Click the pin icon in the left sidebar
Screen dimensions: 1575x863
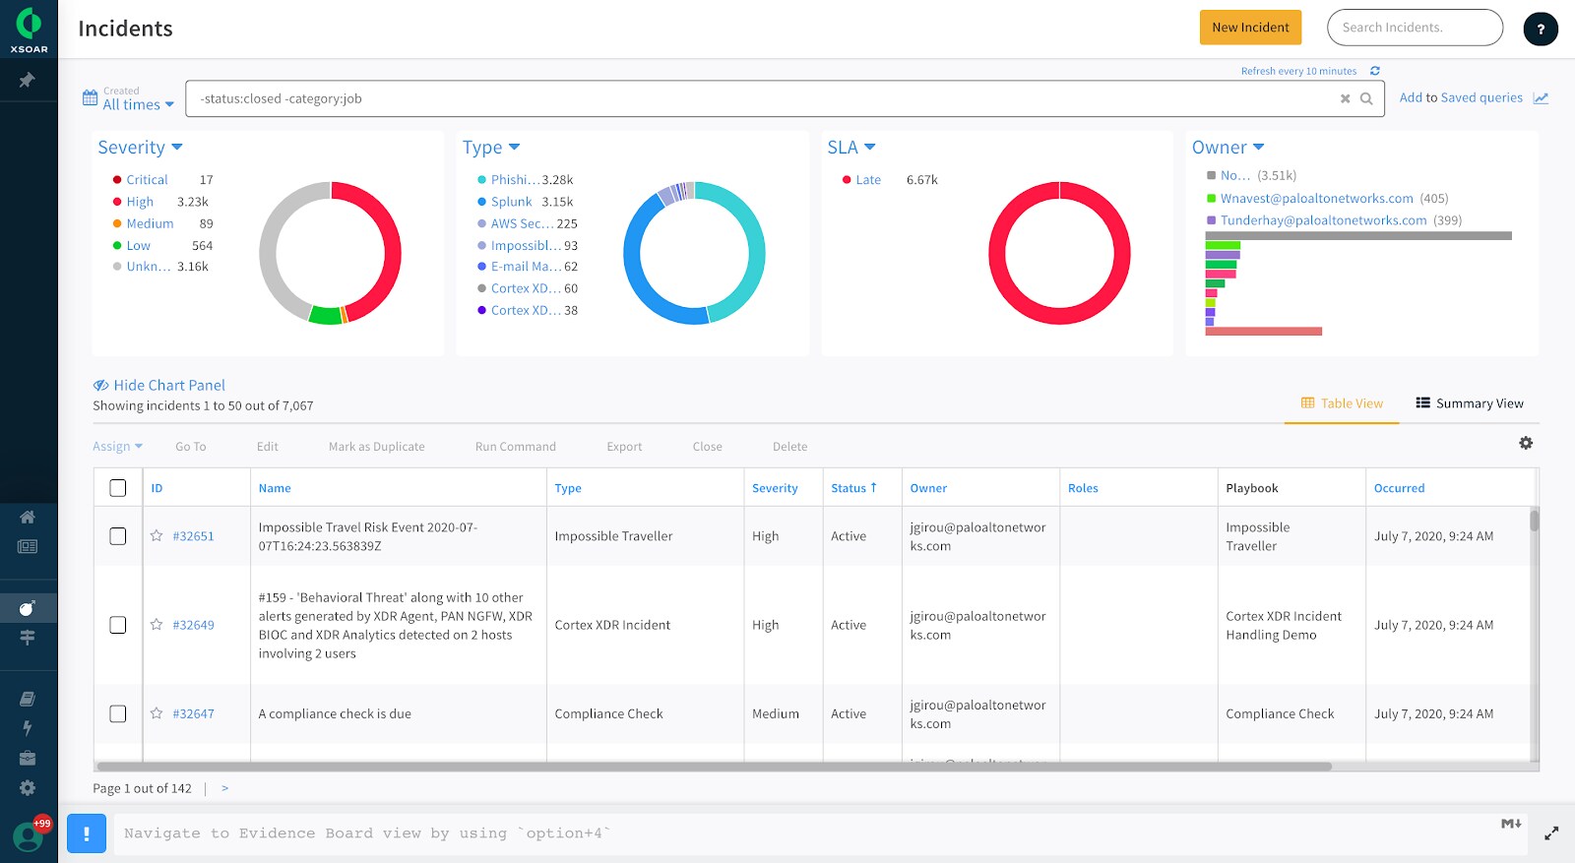pyautogui.click(x=28, y=80)
